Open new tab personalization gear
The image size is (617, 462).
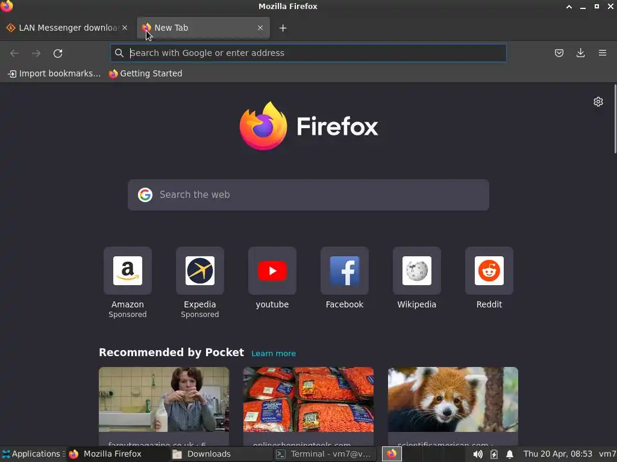(598, 102)
